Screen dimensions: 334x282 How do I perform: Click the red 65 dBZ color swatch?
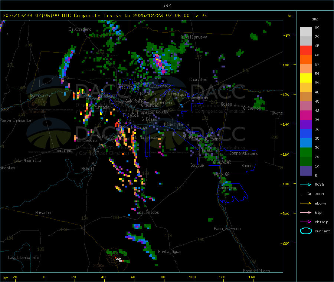(x=306, y=50)
